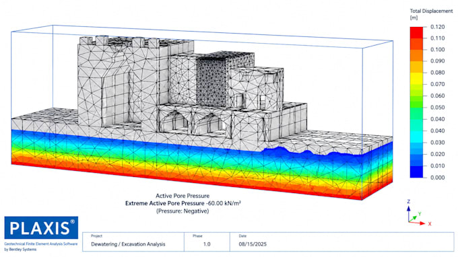Click the legend value 0.000

pos(438,178)
